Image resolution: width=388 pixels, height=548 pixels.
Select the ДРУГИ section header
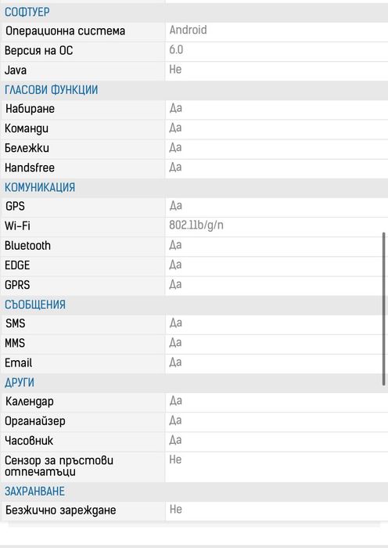point(20,383)
